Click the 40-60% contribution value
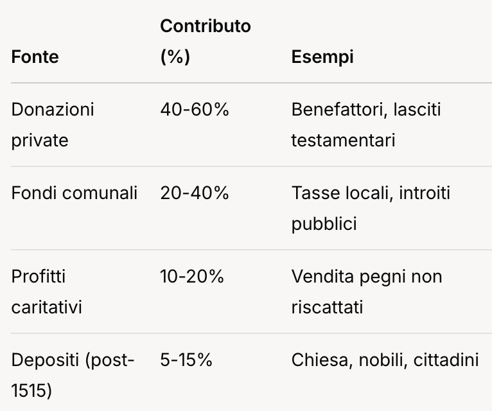Viewport: 492px width, 411px height. 194,109
